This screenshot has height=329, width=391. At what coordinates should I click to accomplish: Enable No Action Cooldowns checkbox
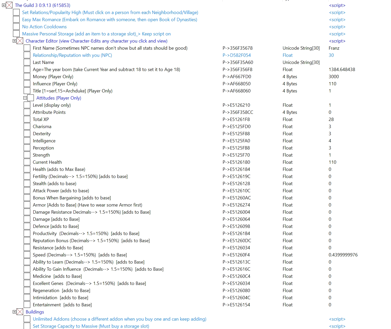[16, 26]
